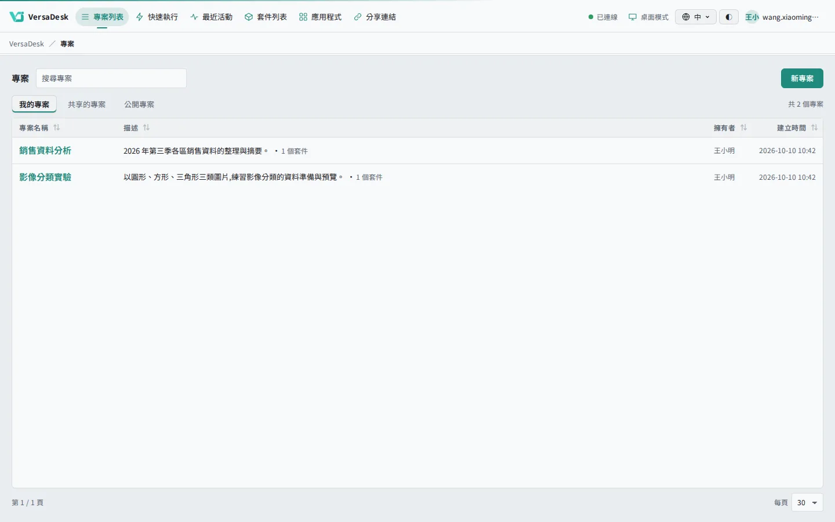
Task: Click owner 王小明 in 銷售資料分析 row
Action: [x=724, y=150]
